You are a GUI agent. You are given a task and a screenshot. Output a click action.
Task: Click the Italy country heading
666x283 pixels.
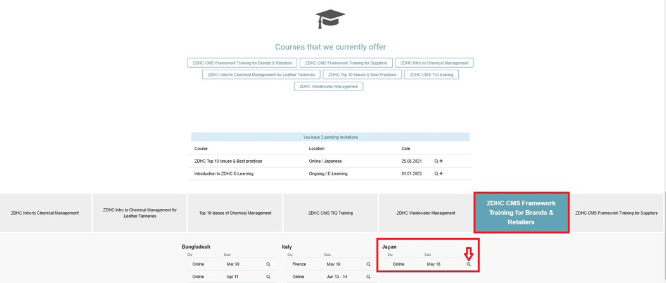click(x=286, y=247)
